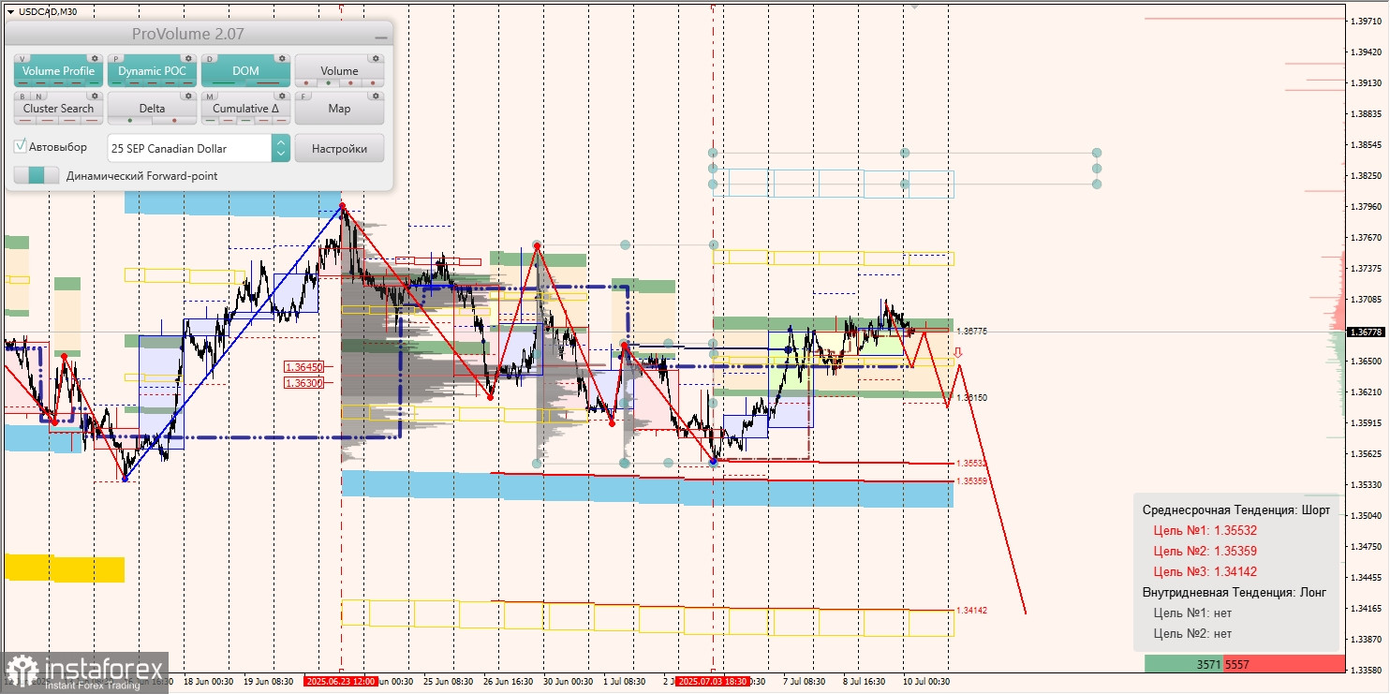Toggle Map indicator
Image resolution: width=1390 pixels, height=694 pixels.
[x=339, y=109]
